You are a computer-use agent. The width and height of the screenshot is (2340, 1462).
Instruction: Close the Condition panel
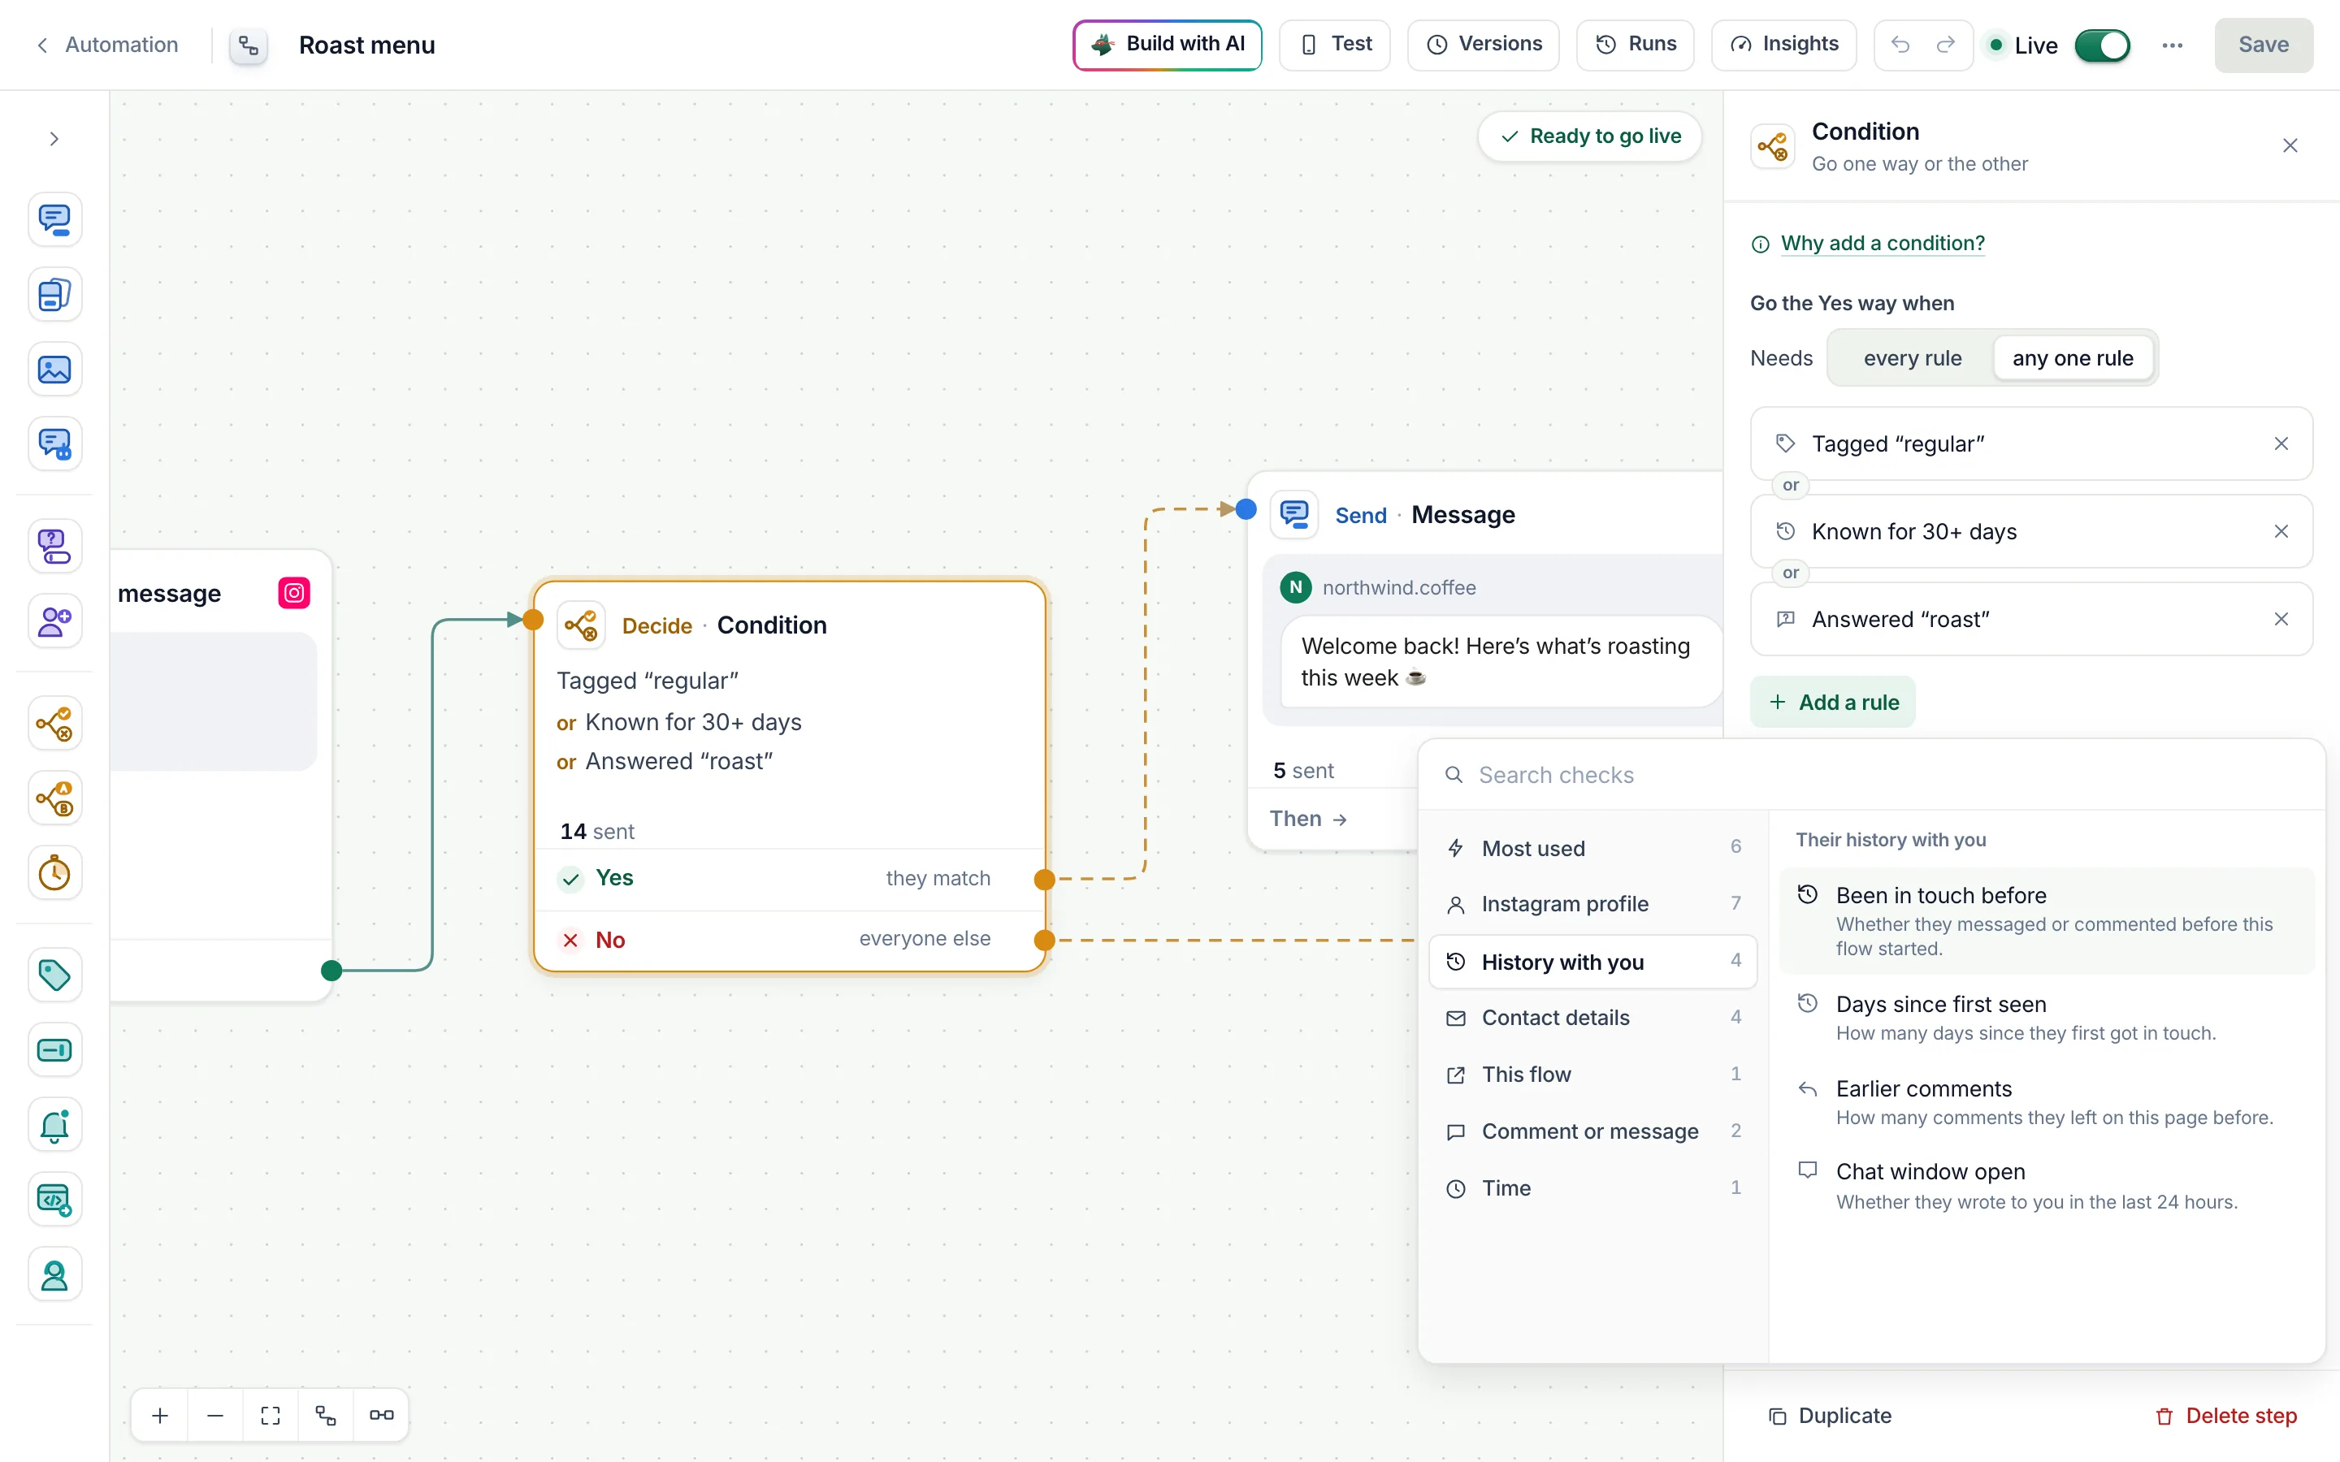[x=2290, y=146]
